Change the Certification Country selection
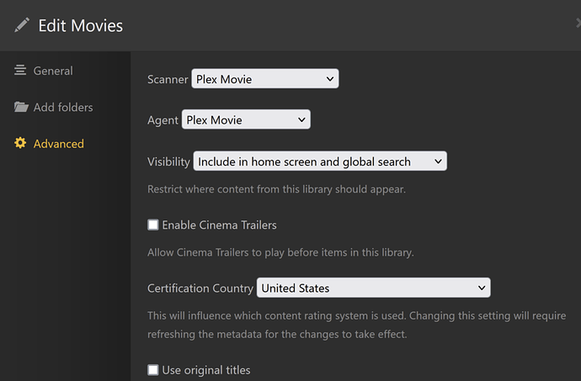This screenshot has width=581, height=381. click(x=373, y=288)
